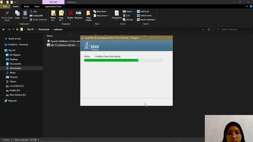The image size is (253, 142).
Task: Click Edit in Open group
Action: pos(126,16)
